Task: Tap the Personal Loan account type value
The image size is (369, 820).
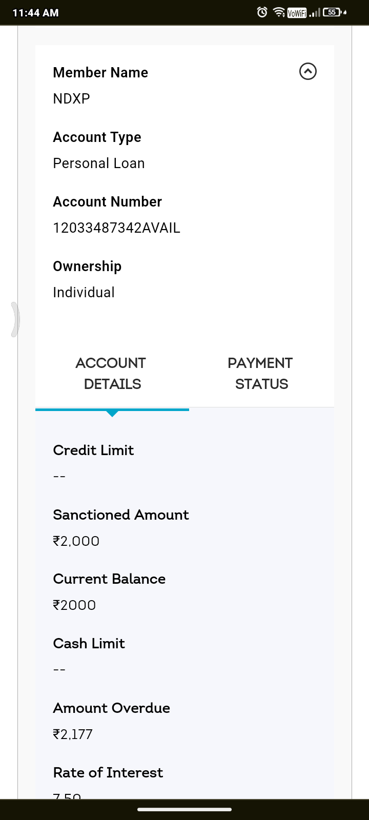Action: click(99, 163)
